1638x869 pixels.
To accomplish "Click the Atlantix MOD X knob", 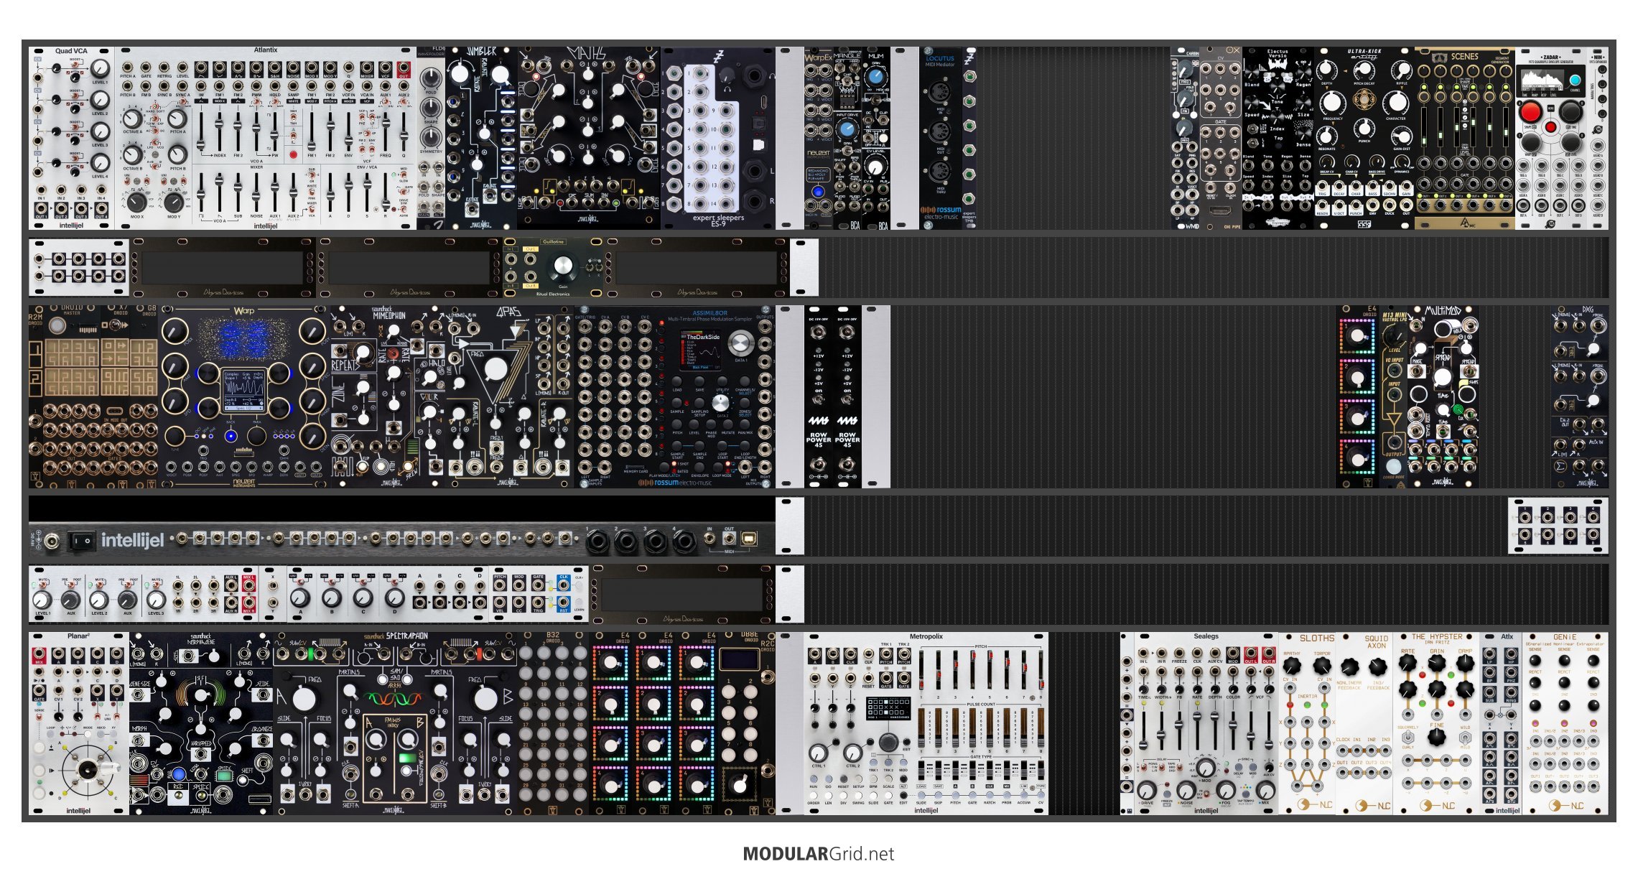I will (136, 202).
